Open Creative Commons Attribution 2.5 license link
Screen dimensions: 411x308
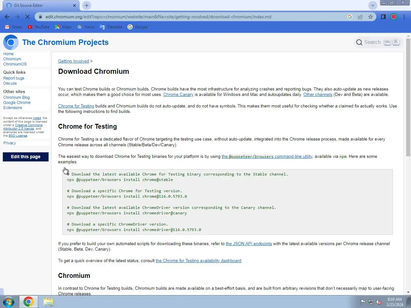click(x=23, y=127)
